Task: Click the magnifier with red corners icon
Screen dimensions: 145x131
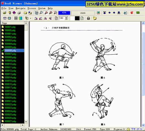Action: (x=55, y=13)
